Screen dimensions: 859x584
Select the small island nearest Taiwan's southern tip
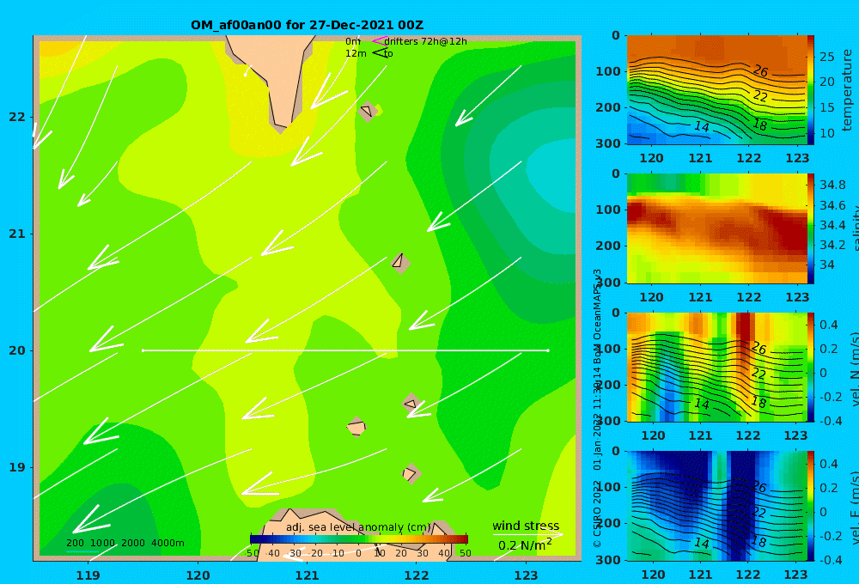coord(368,111)
